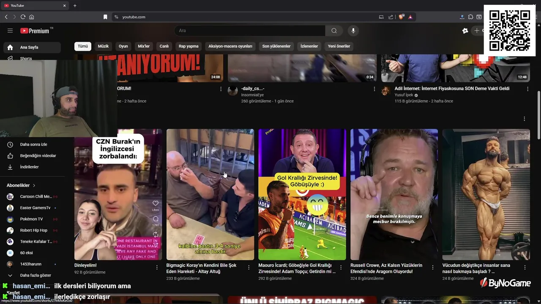This screenshot has height=304, width=541.
Task: Expand the Abonelikler section chevron
Action: (x=34, y=185)
